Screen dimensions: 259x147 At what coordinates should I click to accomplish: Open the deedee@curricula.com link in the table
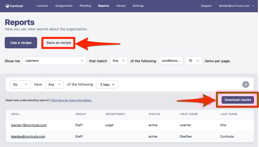pos(28,136)
